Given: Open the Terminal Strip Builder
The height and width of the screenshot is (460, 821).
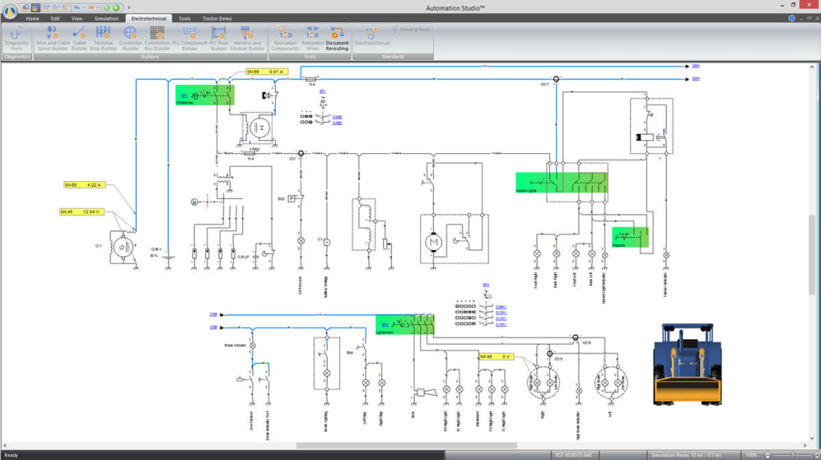Looking at the screenshot, I should [x=103, y=39].
